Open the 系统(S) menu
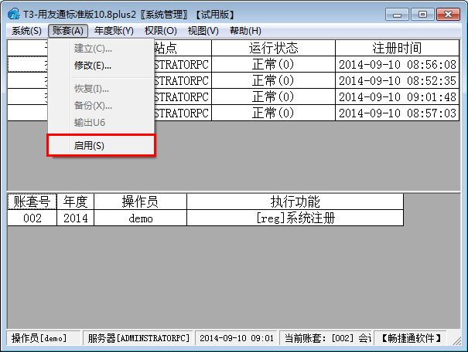 (x=26, y=31)
